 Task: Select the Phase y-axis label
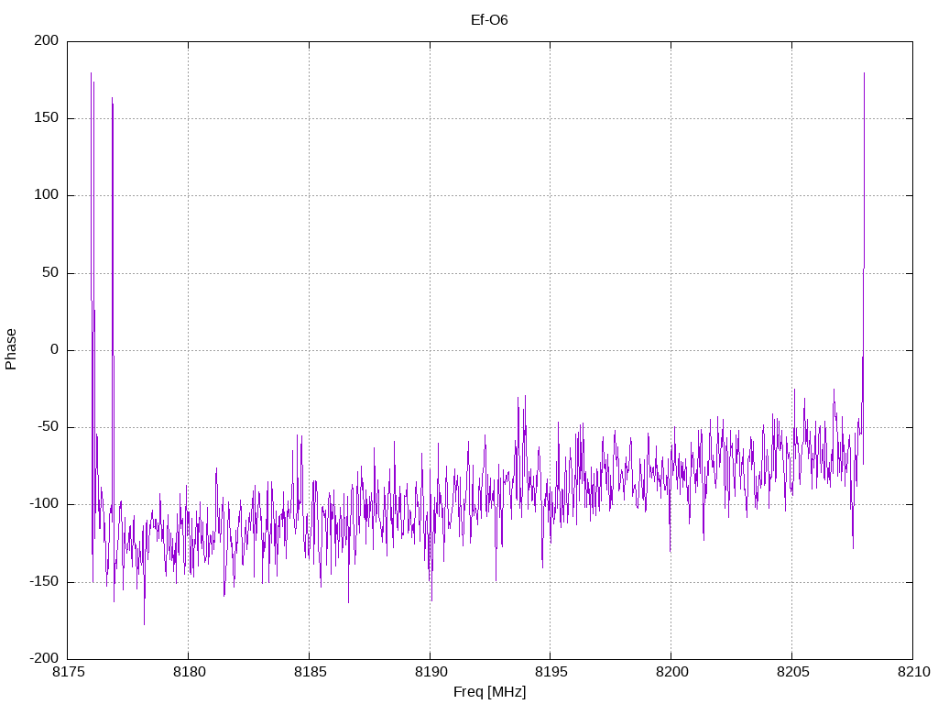click(11, 349)
